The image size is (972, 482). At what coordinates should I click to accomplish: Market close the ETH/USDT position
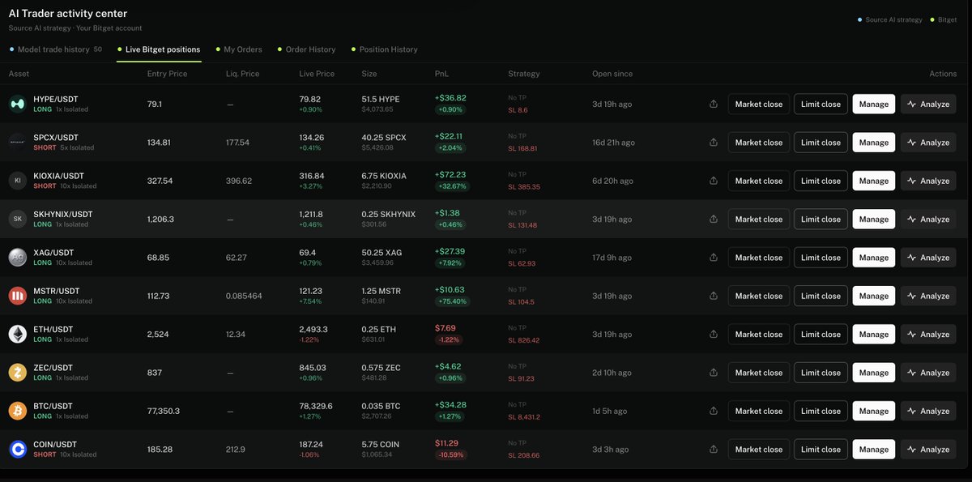point(759,334)
